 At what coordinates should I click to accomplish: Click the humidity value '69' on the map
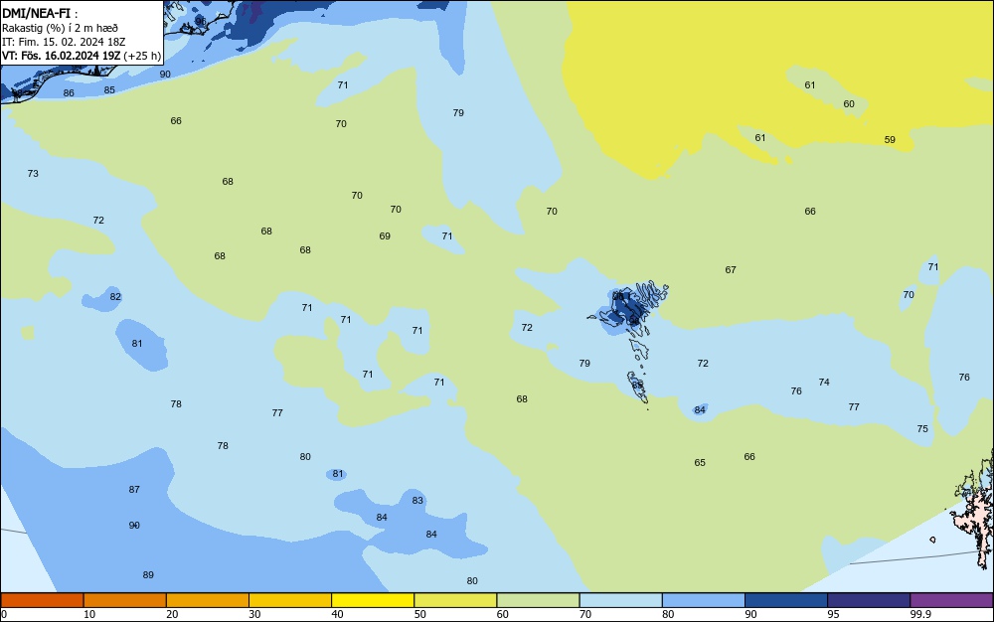coord(385,236)
